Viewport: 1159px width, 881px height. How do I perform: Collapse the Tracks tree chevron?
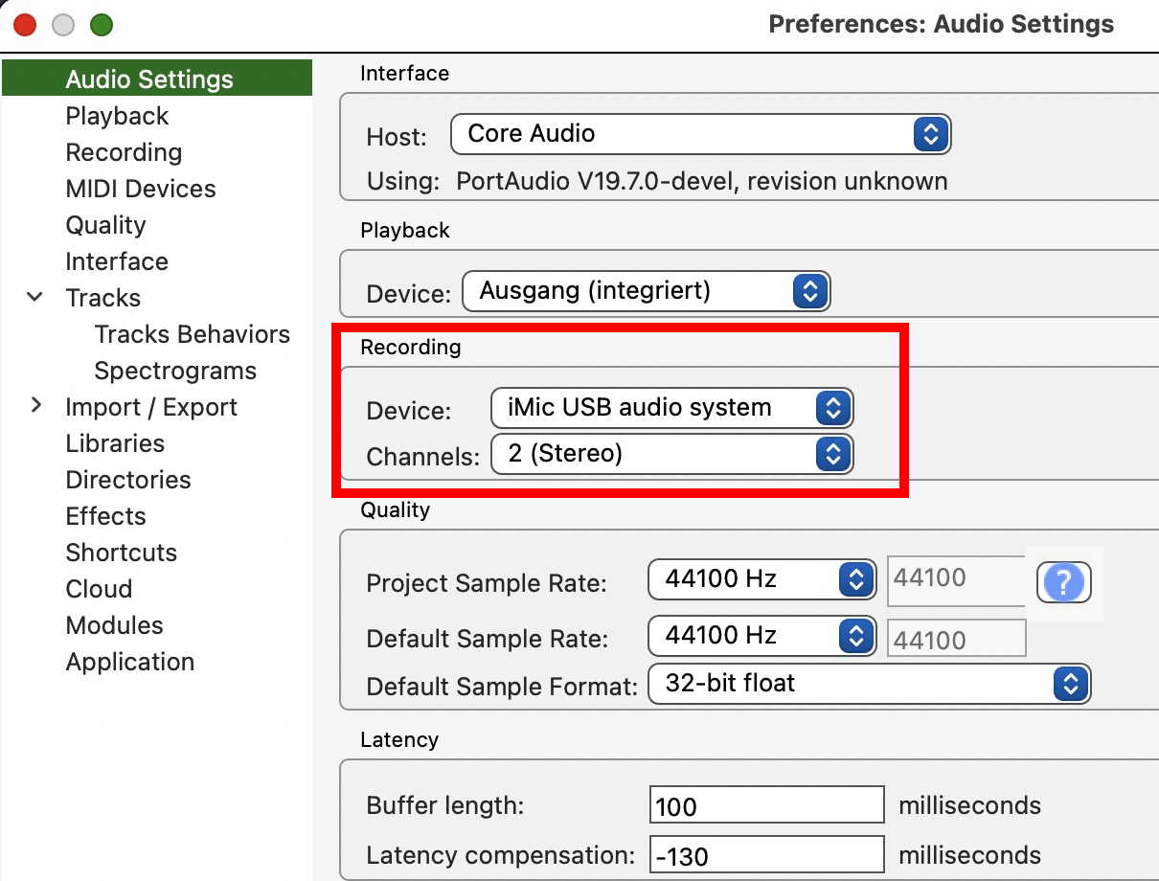35,297
